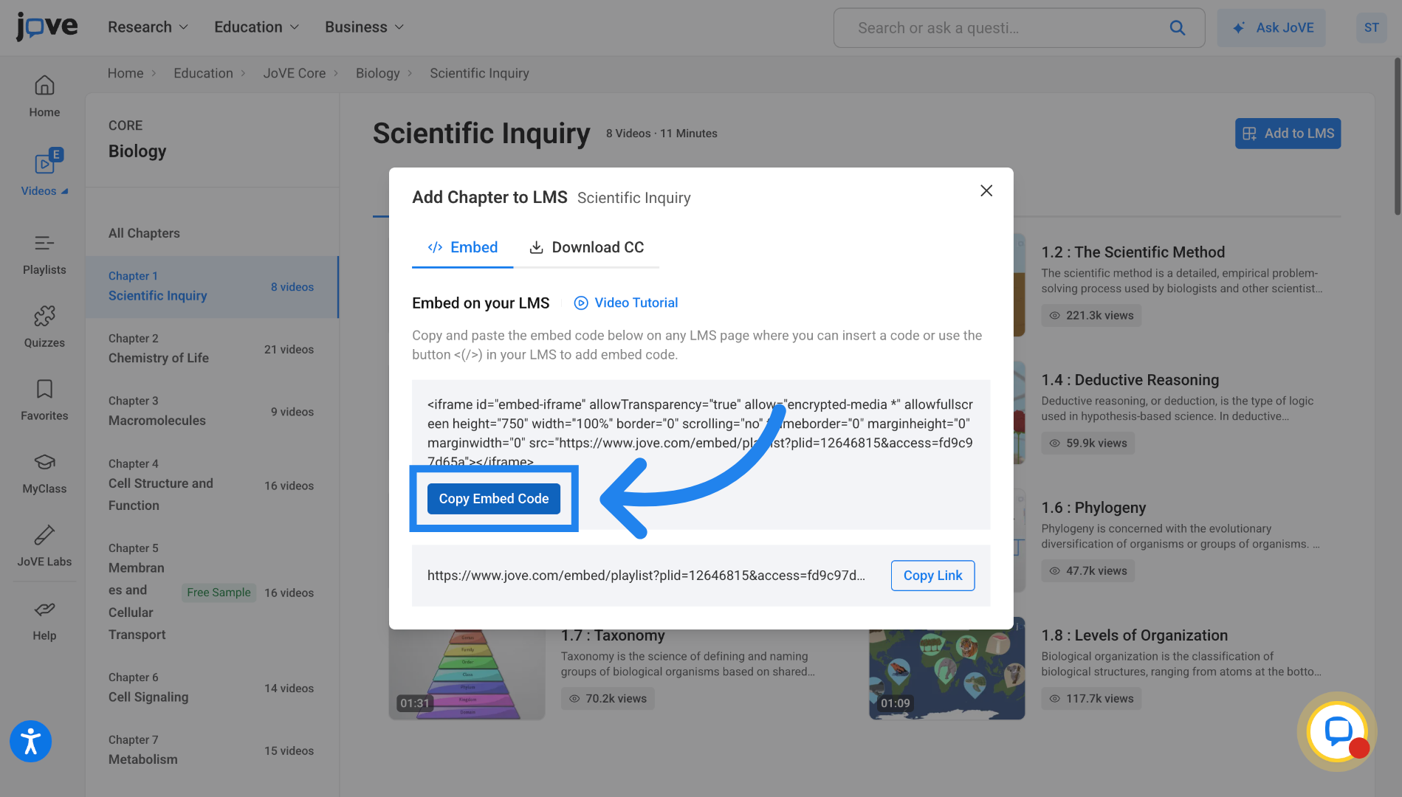The image size is (1402, 797).
Task: Open the Video Tutorial link
Action: click(626, 303)
